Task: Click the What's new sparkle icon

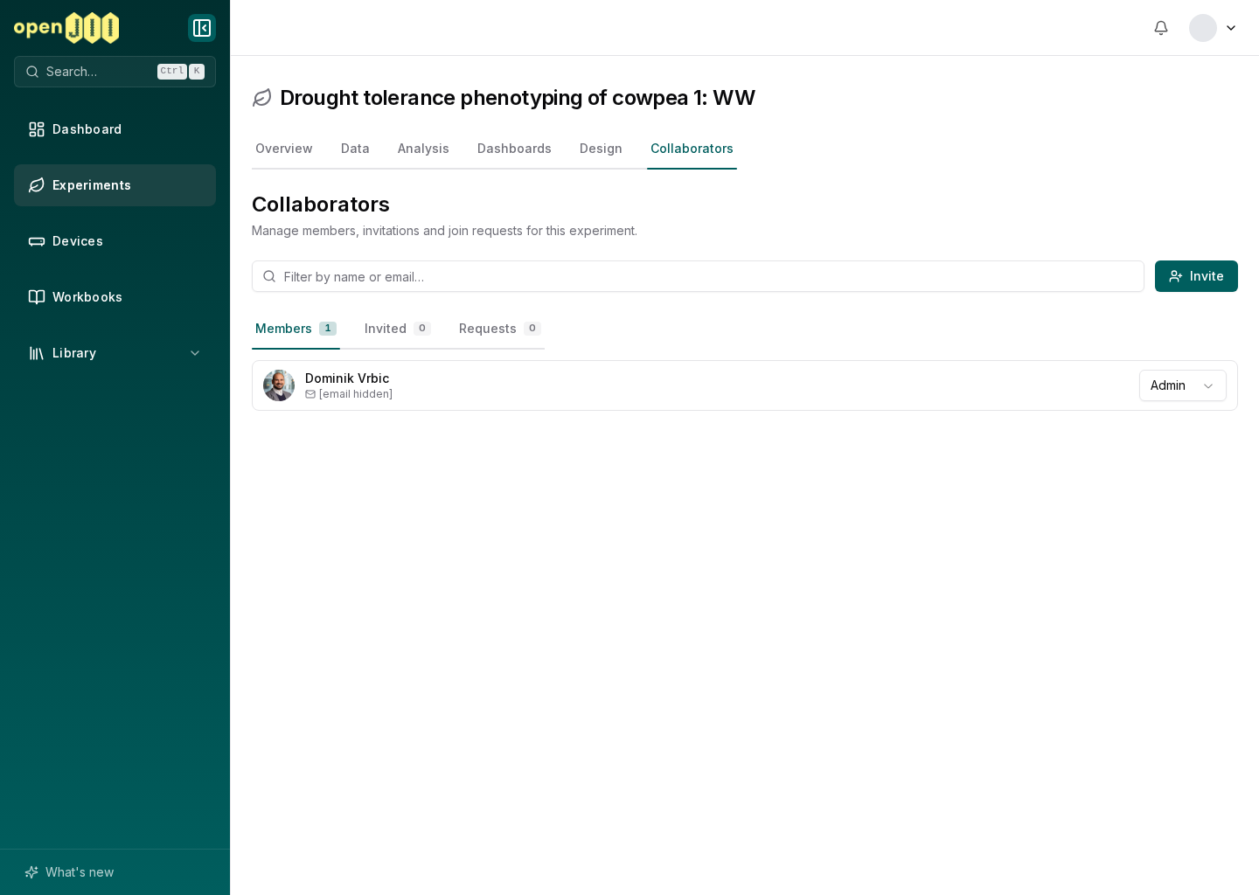Action: click(31, 872)
